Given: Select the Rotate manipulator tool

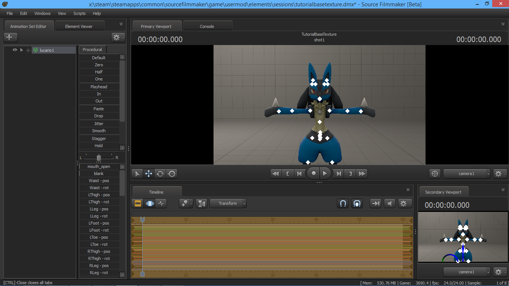Looking at the screenshot, I should (160, 174).
